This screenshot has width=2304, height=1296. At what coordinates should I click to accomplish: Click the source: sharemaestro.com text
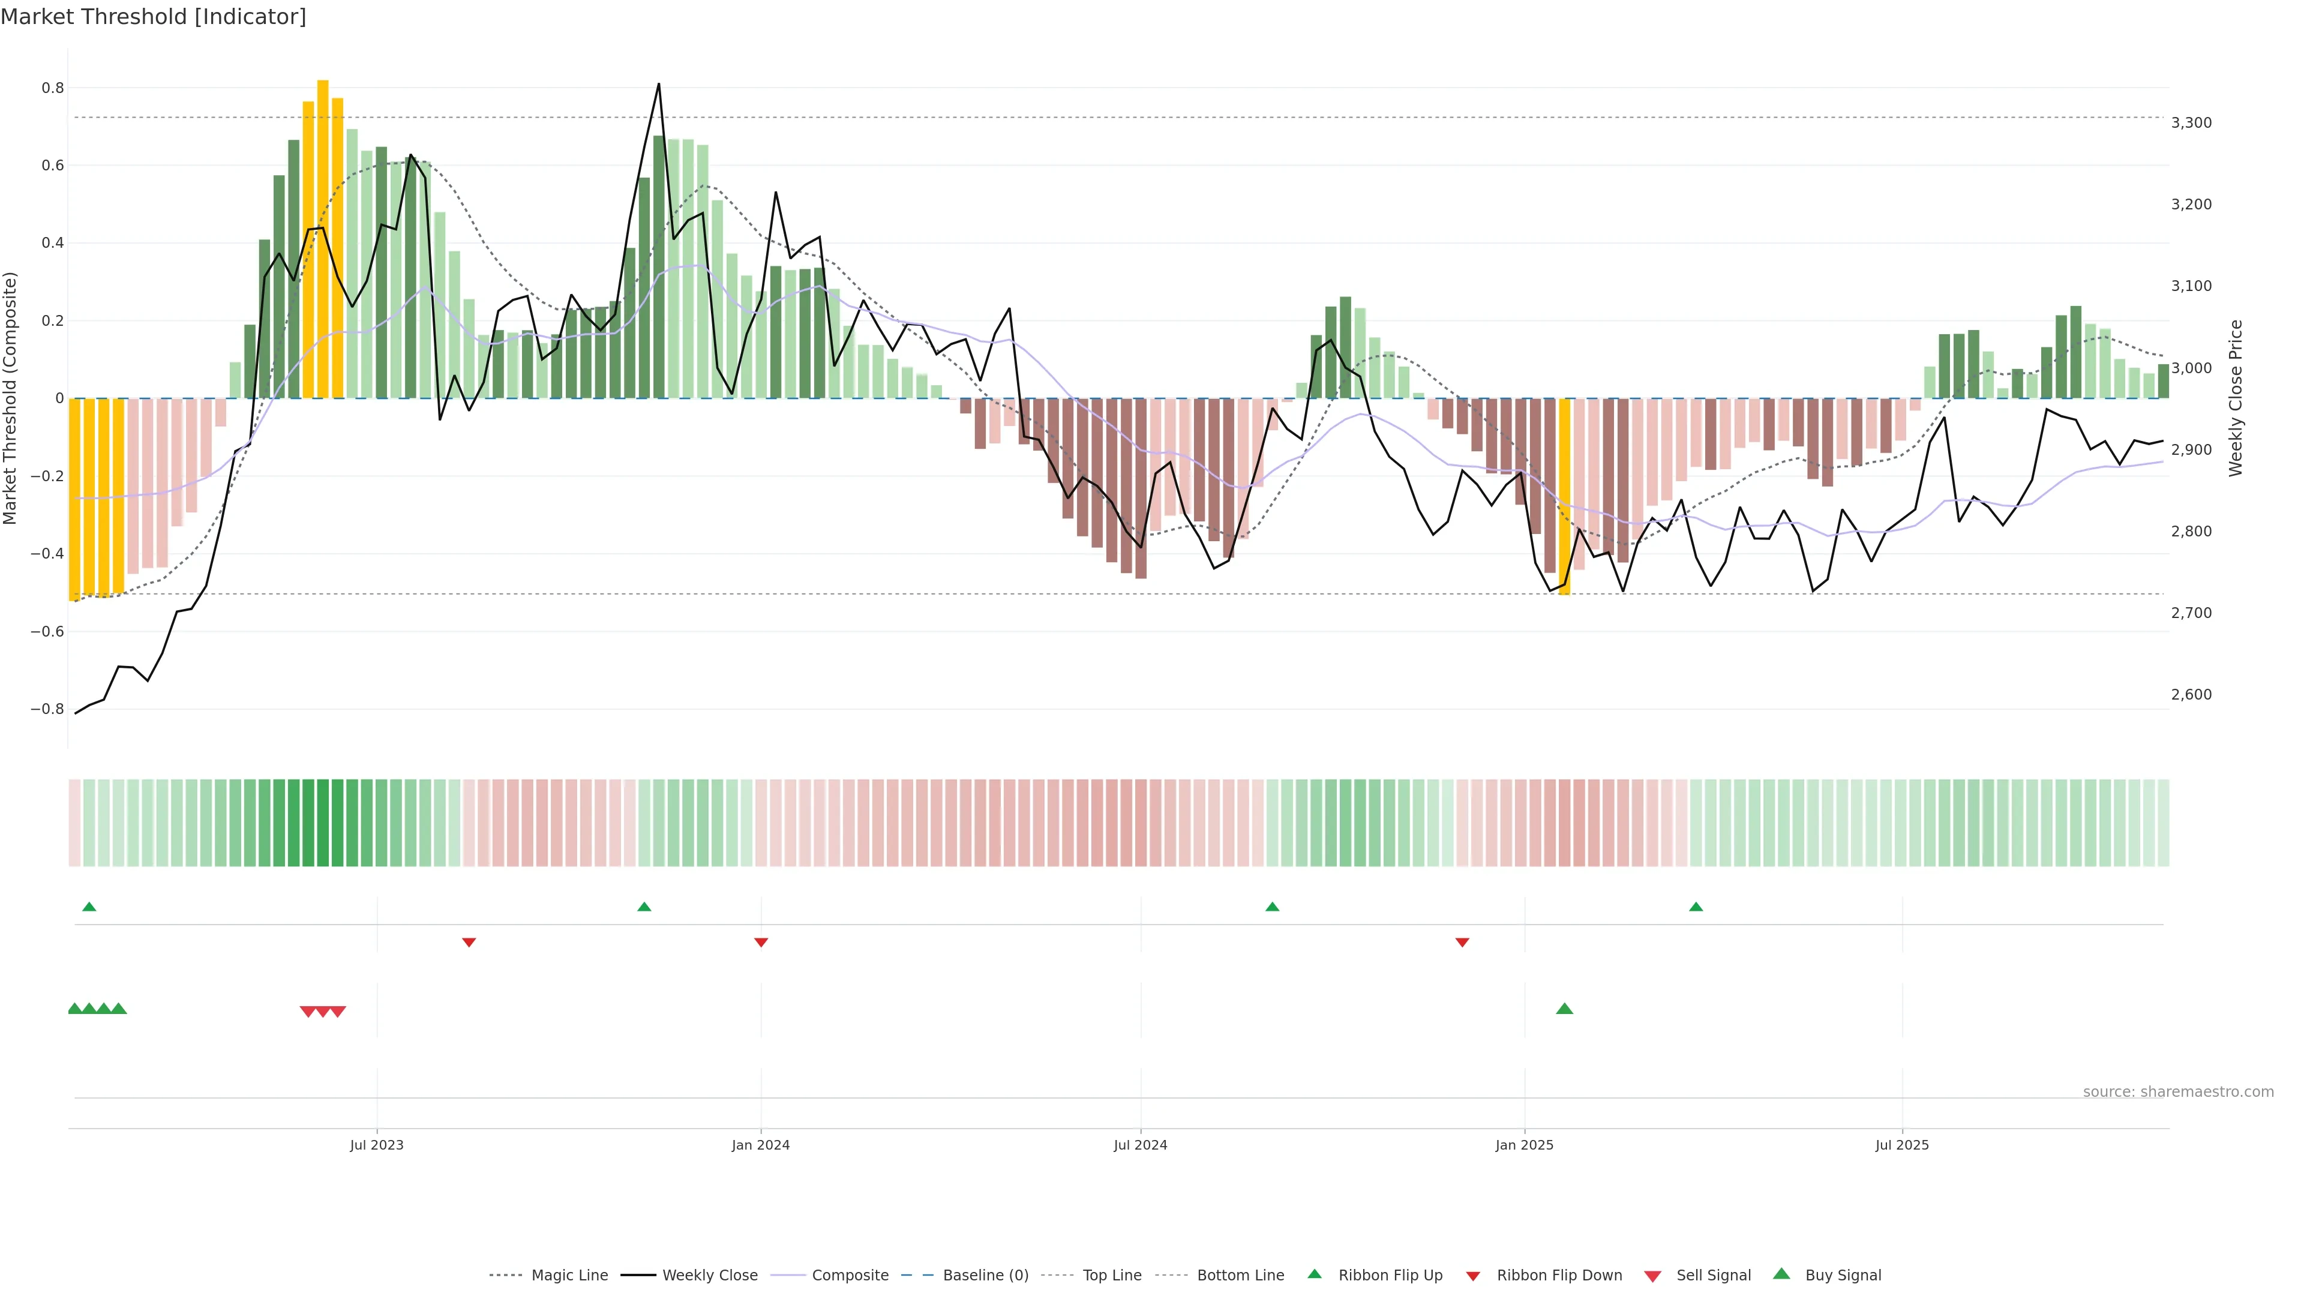point(2178,1091)
